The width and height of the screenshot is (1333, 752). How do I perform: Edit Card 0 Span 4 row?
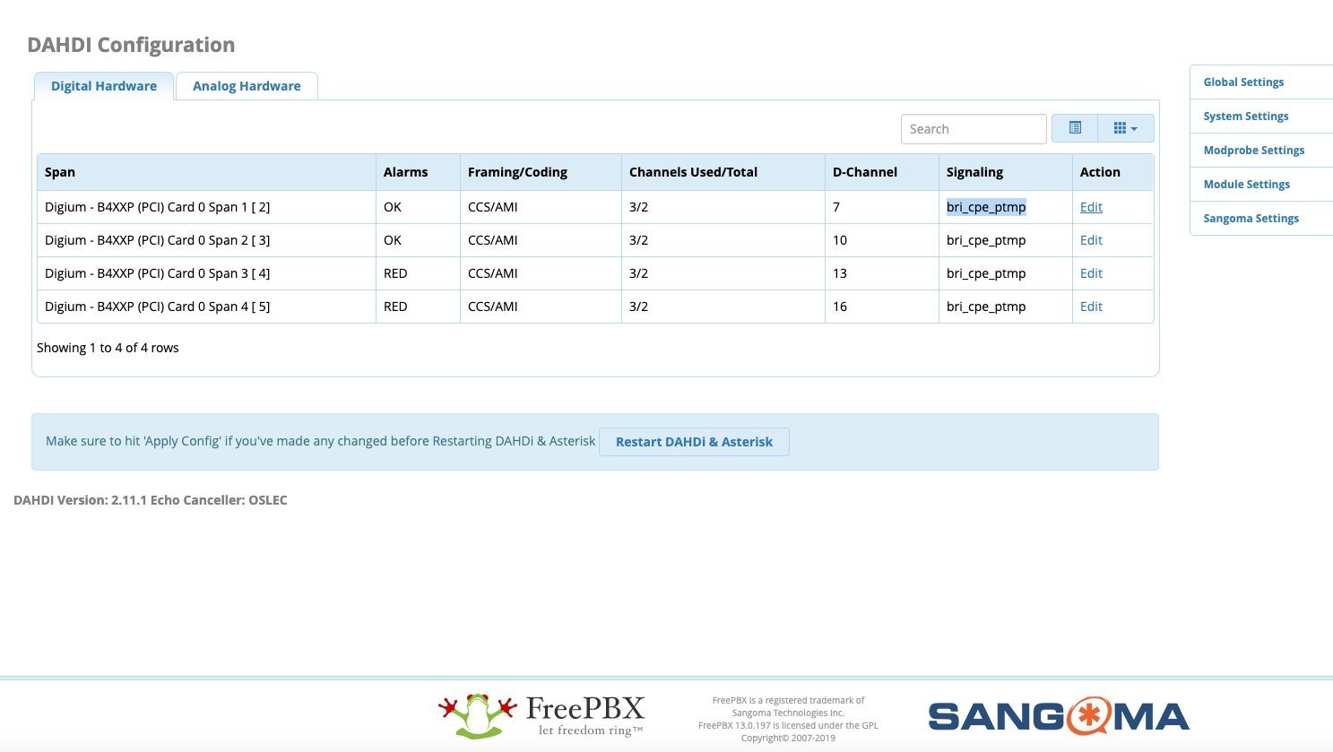(1091, 307)
